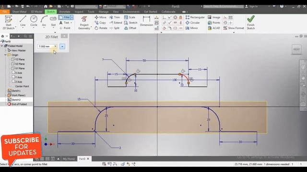
Task: Switch to Tools tab
Action: (91, 11)
